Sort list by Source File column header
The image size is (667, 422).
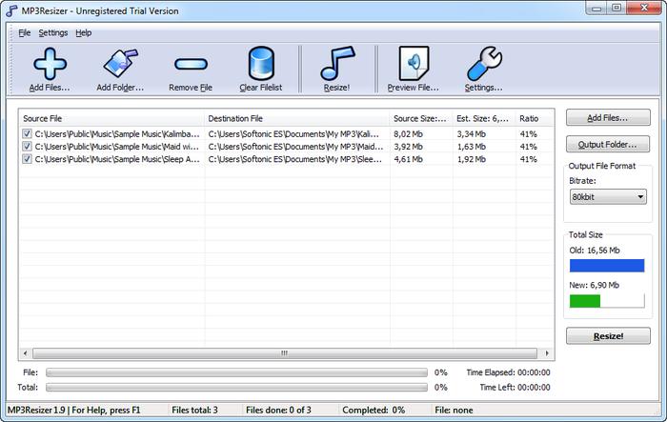111,119
